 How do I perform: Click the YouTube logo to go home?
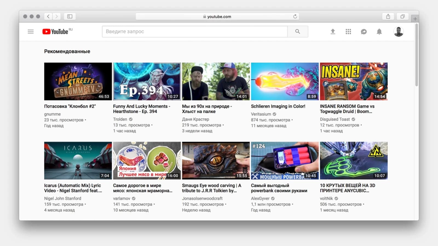point(56,32)
